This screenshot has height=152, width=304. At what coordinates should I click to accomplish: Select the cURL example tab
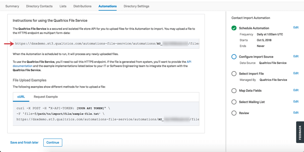[21, 97]
